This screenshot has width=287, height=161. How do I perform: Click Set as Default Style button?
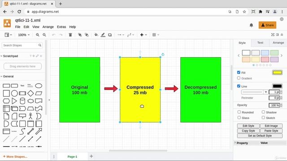pos(260,136)
